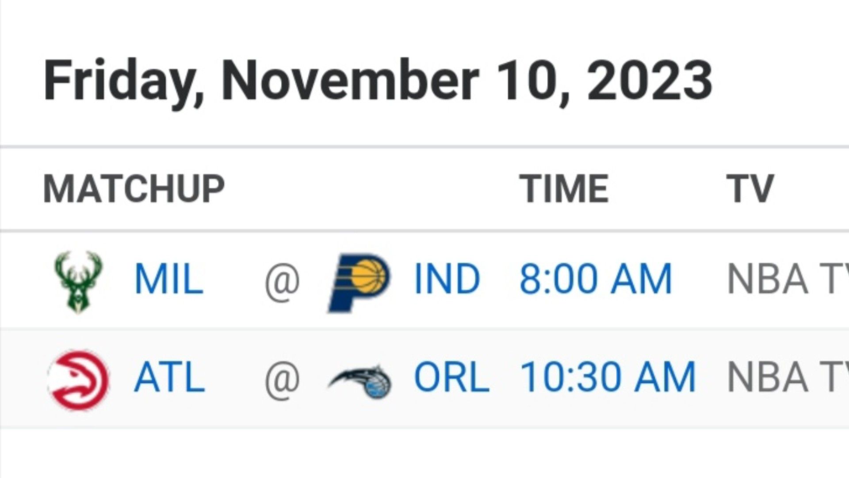Click the @ symbol between MIL and IND

(x=282, y=281)
